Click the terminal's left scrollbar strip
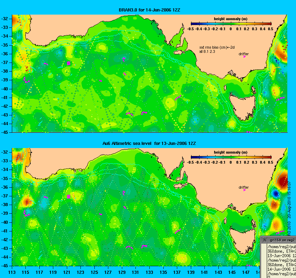Viewport: 296px width, 278px height. [x=263, y=261]
